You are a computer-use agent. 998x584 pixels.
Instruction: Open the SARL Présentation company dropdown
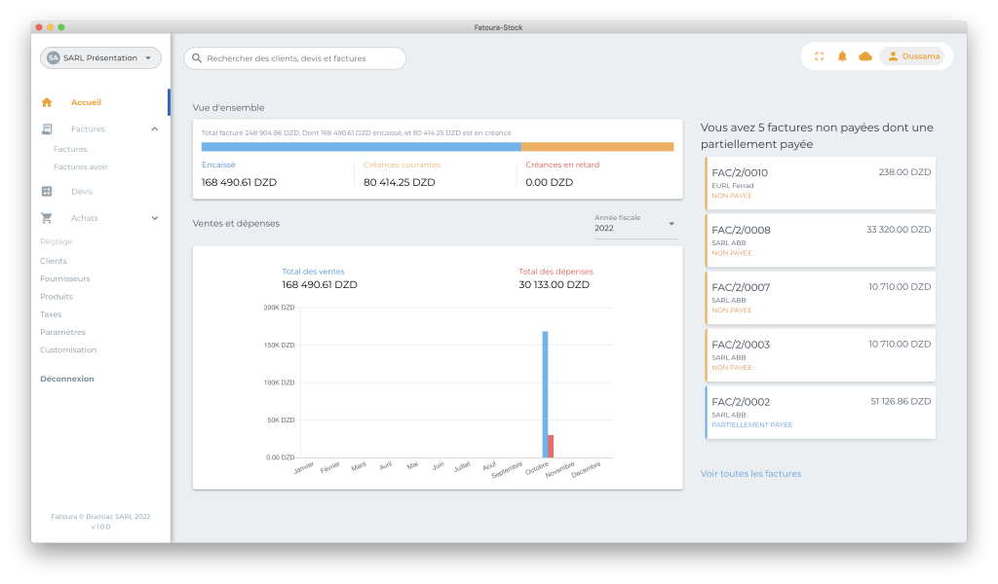(x=100, y=58)
